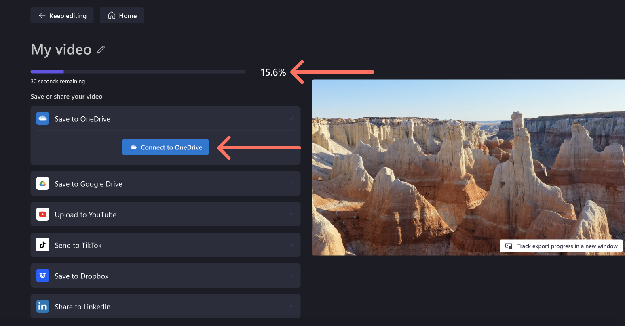This screenshot has height=326, width=625.
Task: Click the export progress bar
Action: [137, 72]
